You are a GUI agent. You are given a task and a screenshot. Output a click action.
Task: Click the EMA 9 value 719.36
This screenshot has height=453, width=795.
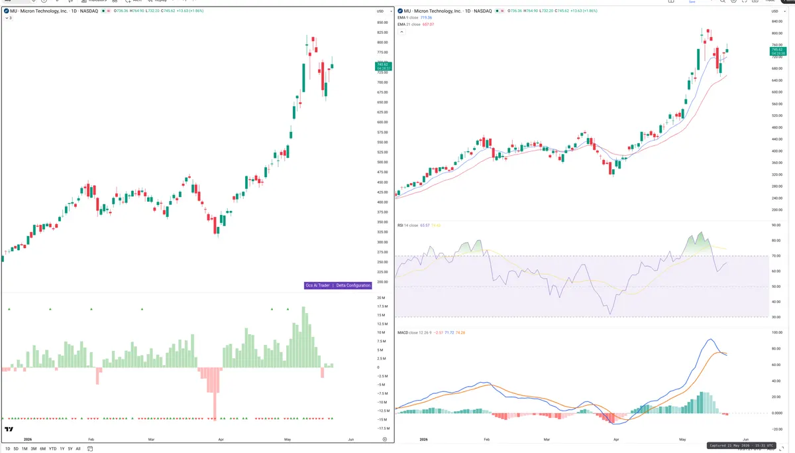coord(427,18)
